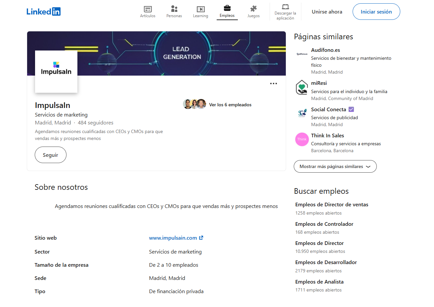434x307 pixels.
Task: Click the Social Conecta logo
Action: tap(302, 113)
